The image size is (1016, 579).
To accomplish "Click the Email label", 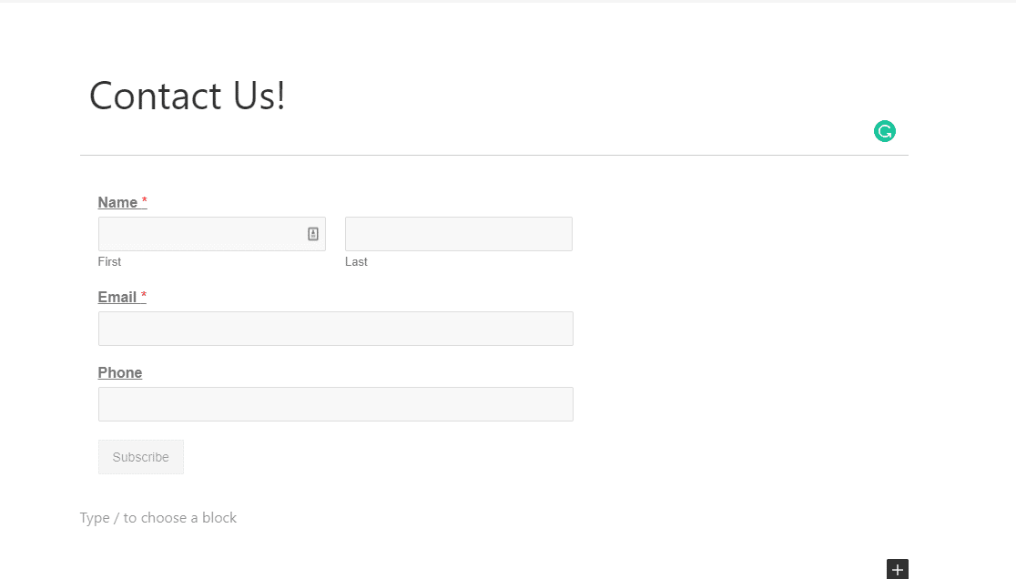I will point(116,297).
